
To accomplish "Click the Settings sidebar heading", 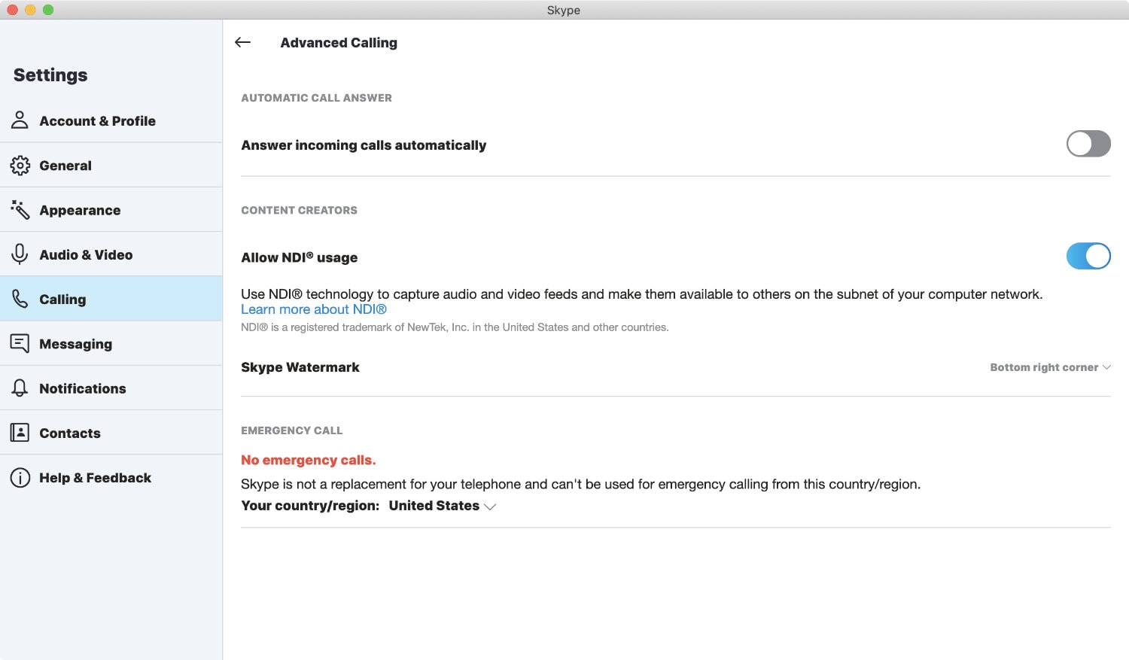I will pos(50,75).
